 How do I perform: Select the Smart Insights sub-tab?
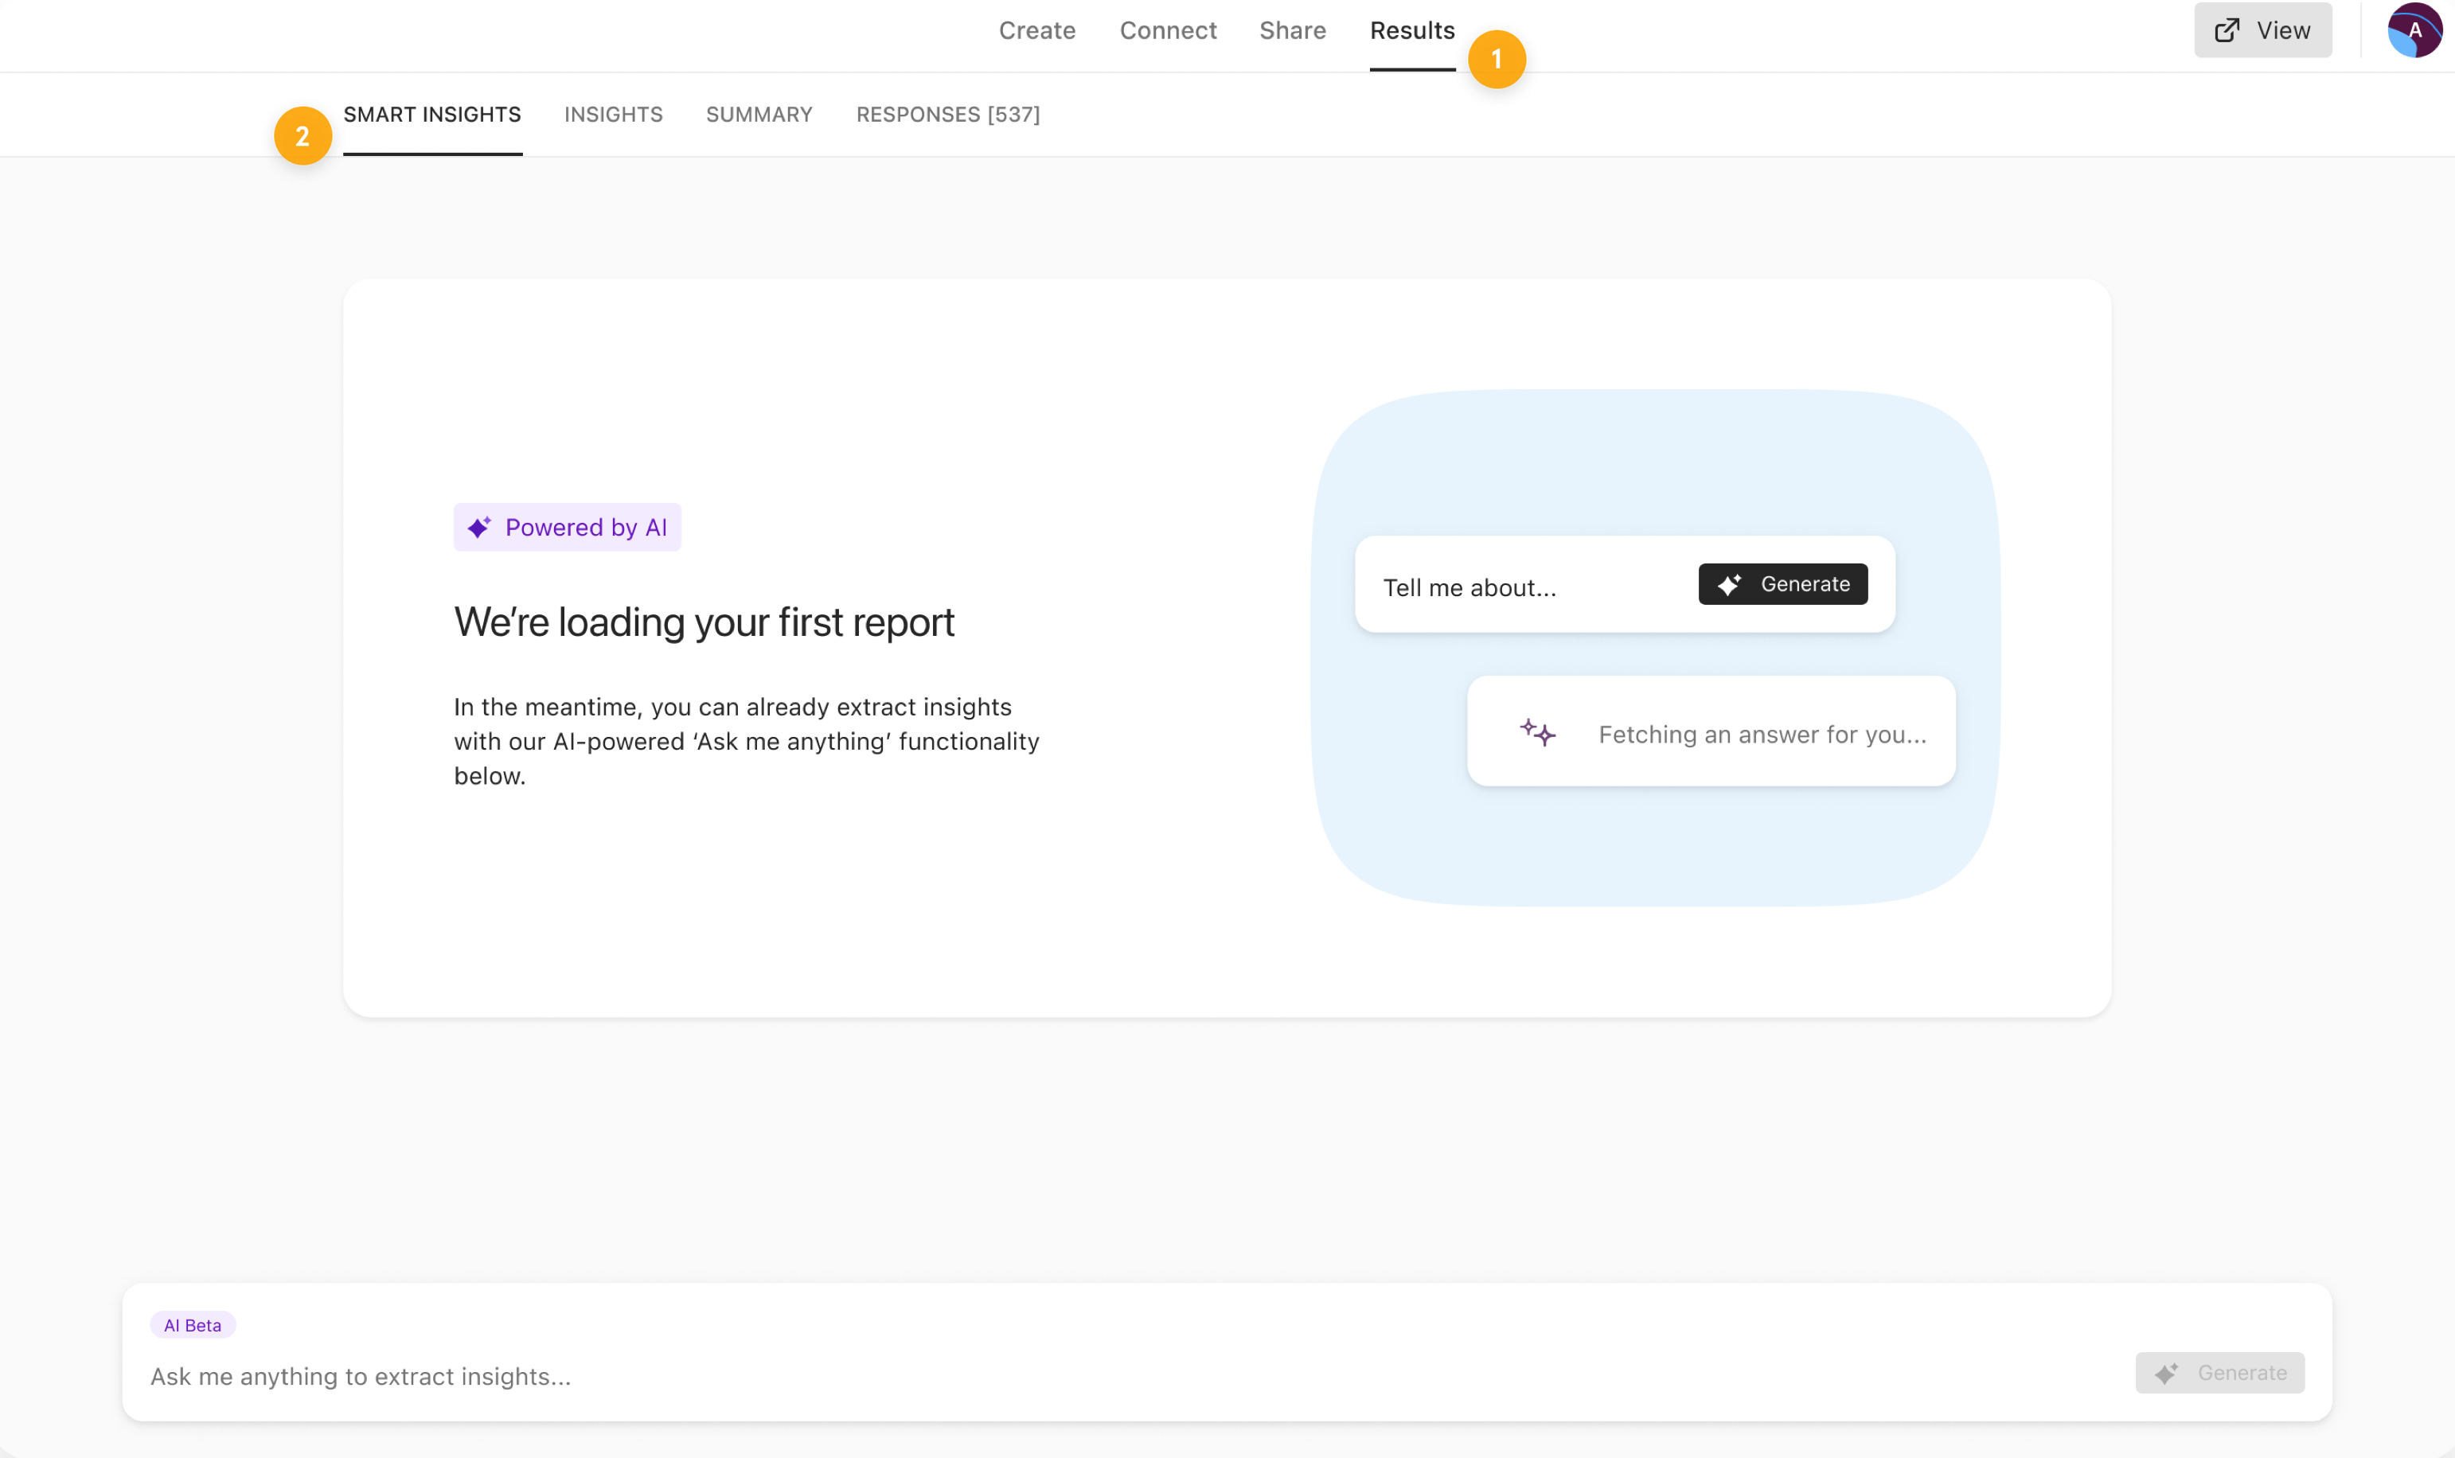click(x=432, y=115)
